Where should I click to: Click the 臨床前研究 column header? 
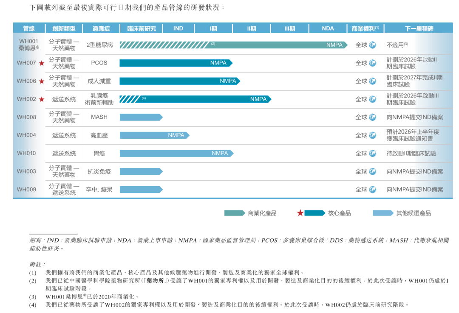(142, 28)
